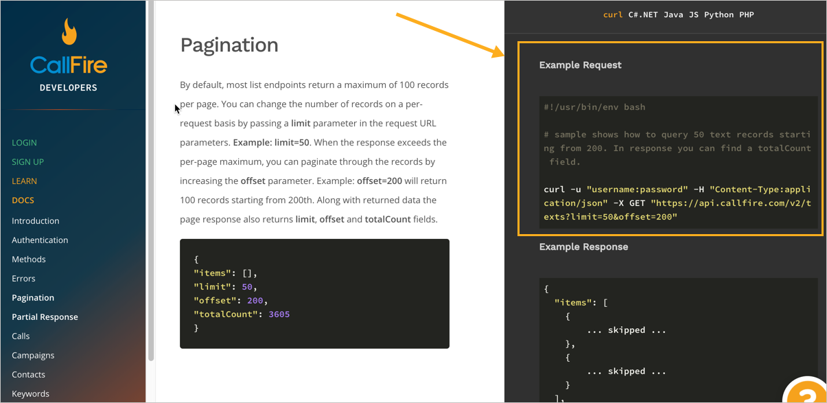Image resolution: width=827 pixels, height=403 pixels.
Task: Click the CallFire flame logo
Action: (x=69, y=32)
